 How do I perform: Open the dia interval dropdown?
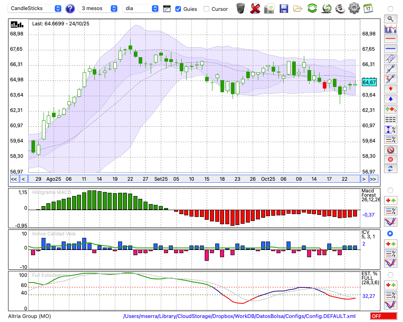[x=141, y=8]
